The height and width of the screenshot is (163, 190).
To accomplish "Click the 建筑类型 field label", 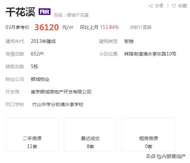I will coord(108,41).
